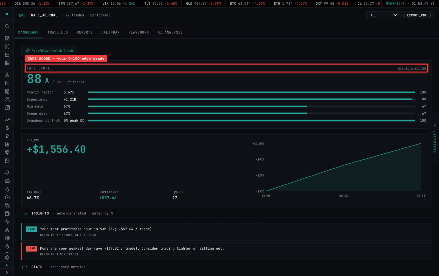The height and width of the screenshot is (276, 439).
Task: Open the search magnifier in sidebar
Action: (x=7, y=26)
